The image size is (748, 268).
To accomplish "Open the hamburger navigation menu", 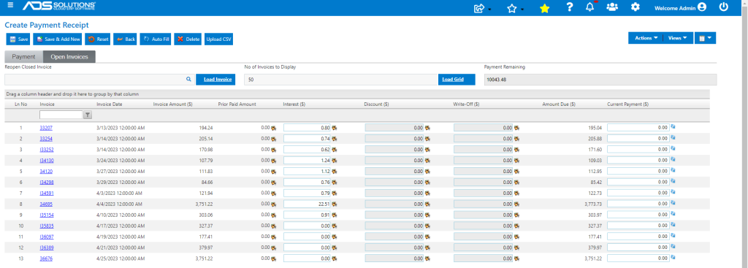I will (10, 6).
